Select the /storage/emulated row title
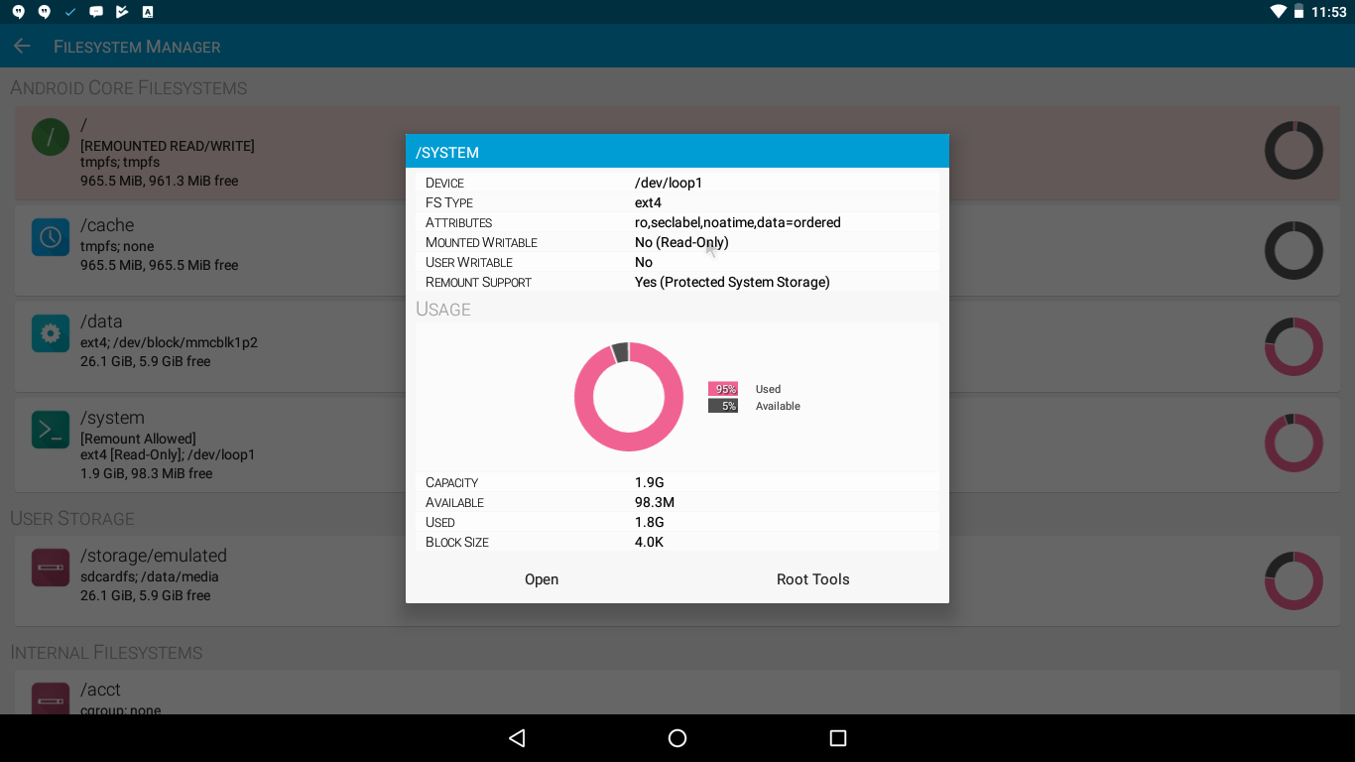Viewport: 1355px width, 762px height. click(x=154, y=556)
